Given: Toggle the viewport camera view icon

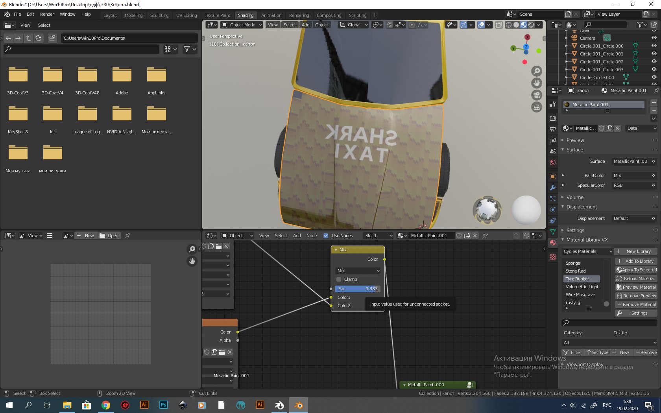Looking at the screenshot, I should 537,95.
